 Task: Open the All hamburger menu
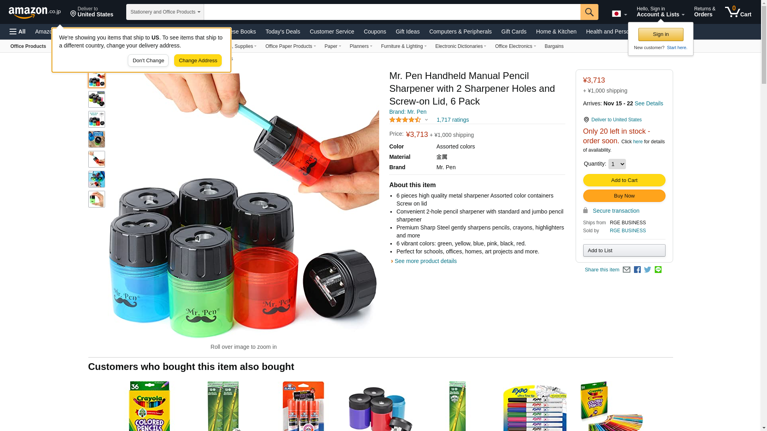click(x=18, y=32)
